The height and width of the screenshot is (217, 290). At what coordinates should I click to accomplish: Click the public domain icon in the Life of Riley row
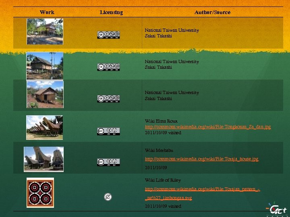point(108,197)
